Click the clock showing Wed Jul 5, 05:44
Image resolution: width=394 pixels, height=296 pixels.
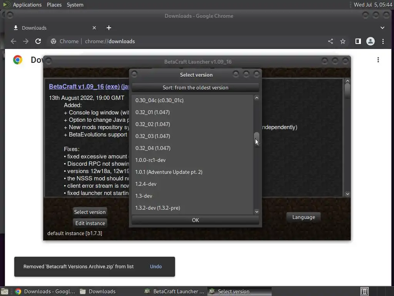click(373, 5)
